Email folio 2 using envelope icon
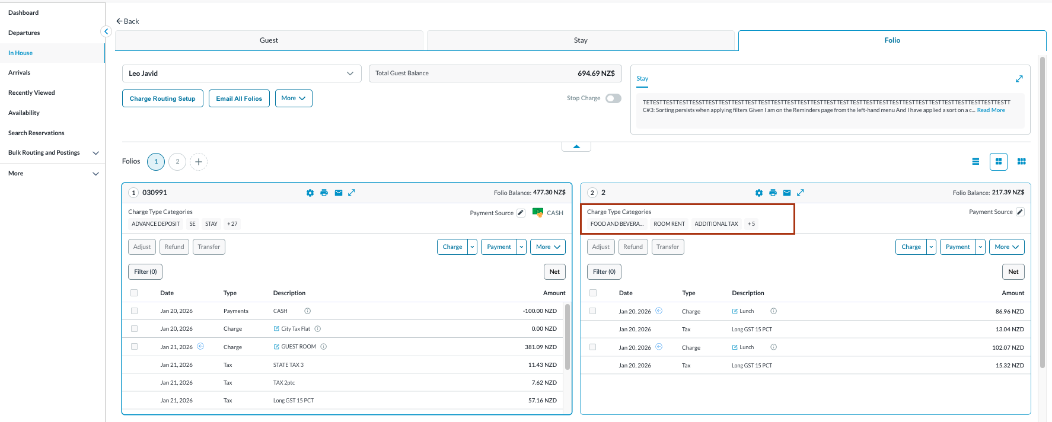This screenshot has height=422, width=1052. [x=787, y=193]
